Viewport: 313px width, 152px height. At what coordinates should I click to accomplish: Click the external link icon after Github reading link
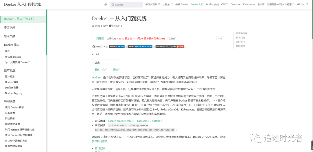click(162, 121)
